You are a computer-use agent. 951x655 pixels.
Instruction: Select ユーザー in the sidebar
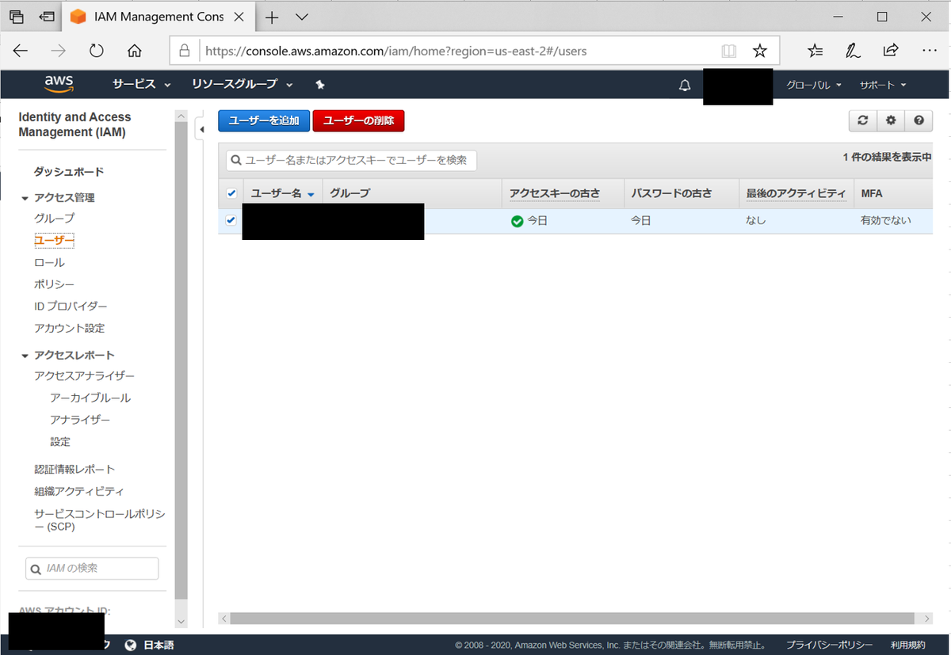[x=54, y=240]
